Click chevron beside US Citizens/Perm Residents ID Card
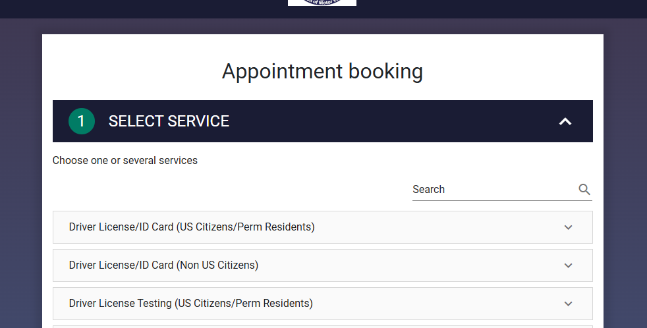The width and height of the screenshot is (647, 328). tap(568, 227)
